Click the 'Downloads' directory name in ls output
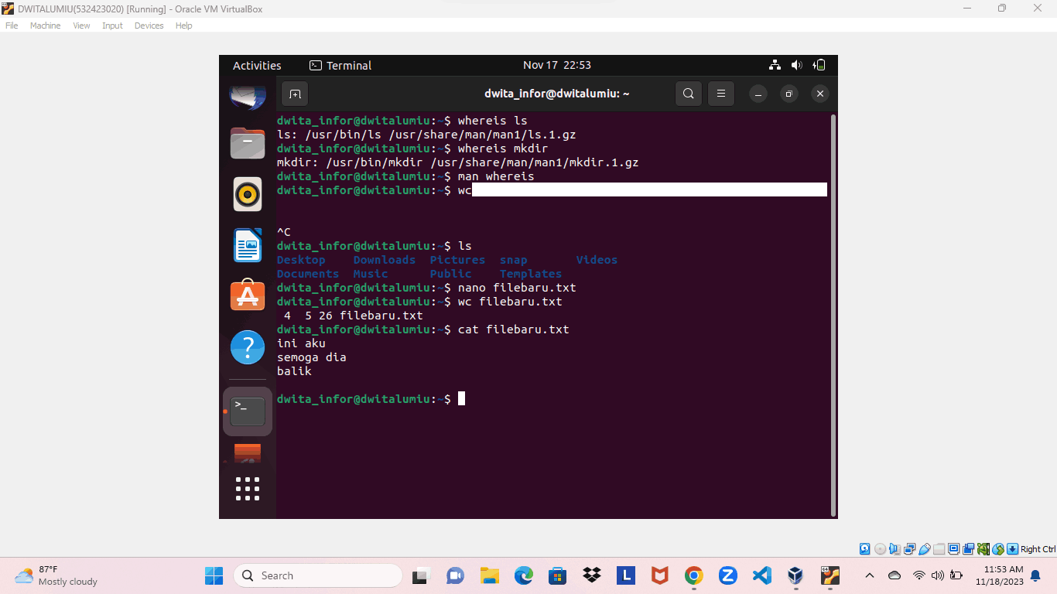The width and height of the screenshot is (1057, 594). [x=385, y=260]
